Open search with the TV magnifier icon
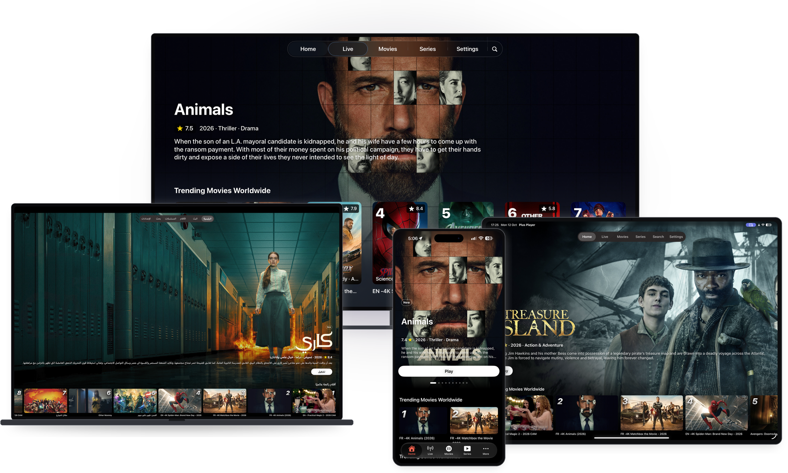The image size is (788, 473). 494,49
